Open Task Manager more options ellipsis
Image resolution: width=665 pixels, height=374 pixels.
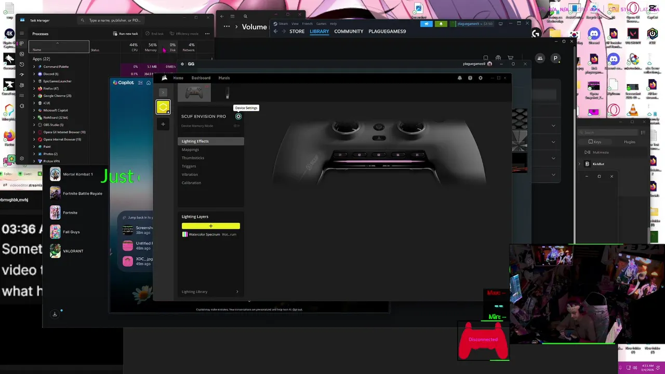[207, 34]
